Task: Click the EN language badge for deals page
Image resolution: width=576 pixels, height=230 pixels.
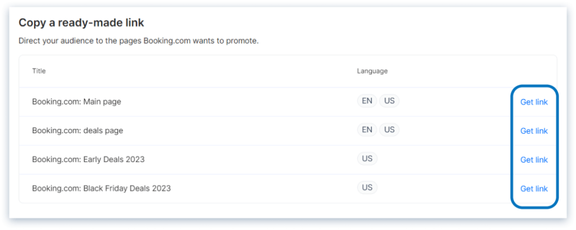Action: click(x=367, y=130)
